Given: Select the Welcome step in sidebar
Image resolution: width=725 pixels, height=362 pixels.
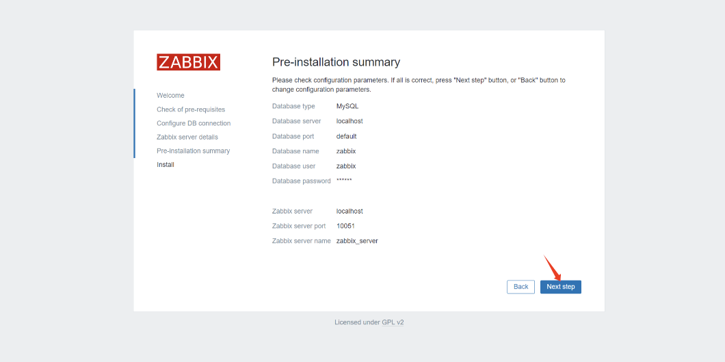Looking at the screenshot, I should point(170,95).
